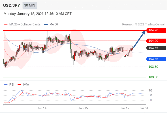
Task: Select the Jan 17 date axis label
Action: [x=125, y=108]
